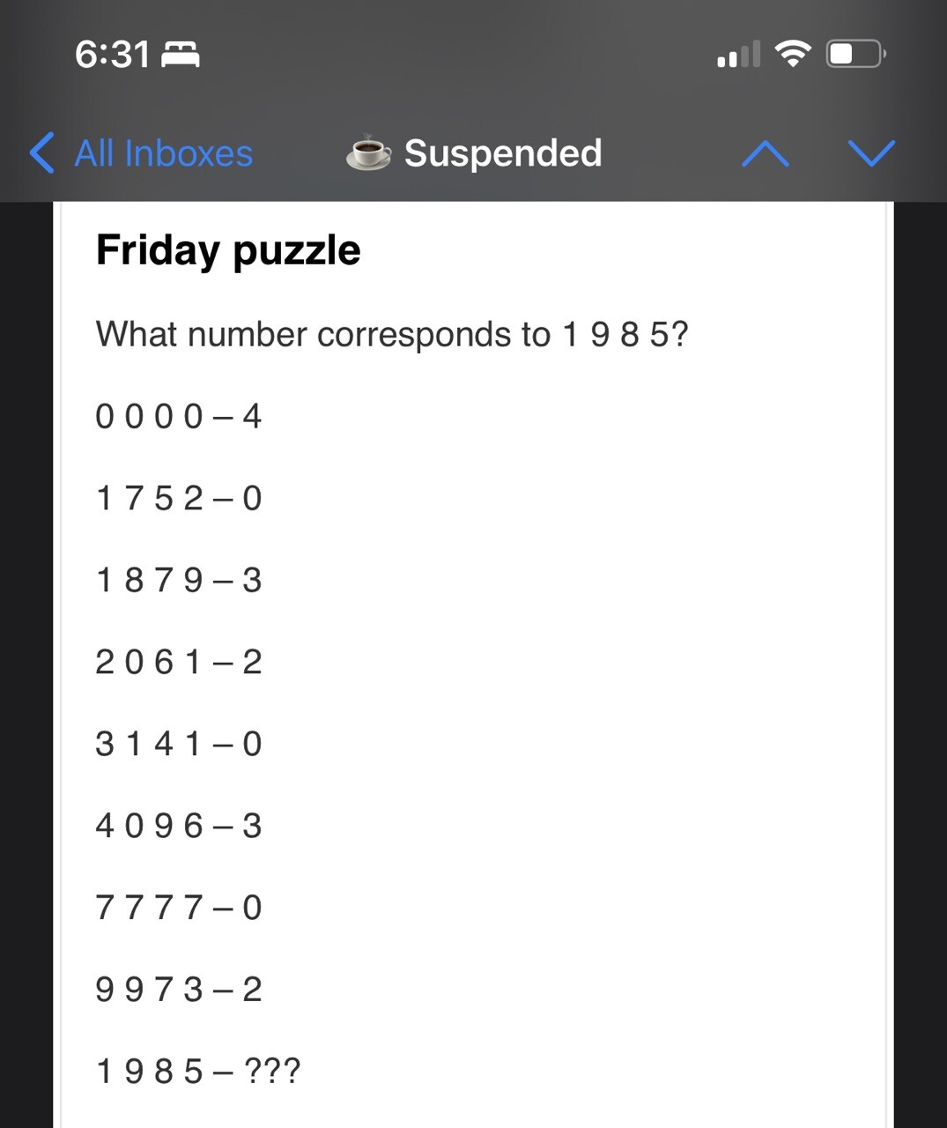Viewport: 947px width, 1128px height.
Task: Select the line 4 0 9 6 – 3
Action: (179, 826)
